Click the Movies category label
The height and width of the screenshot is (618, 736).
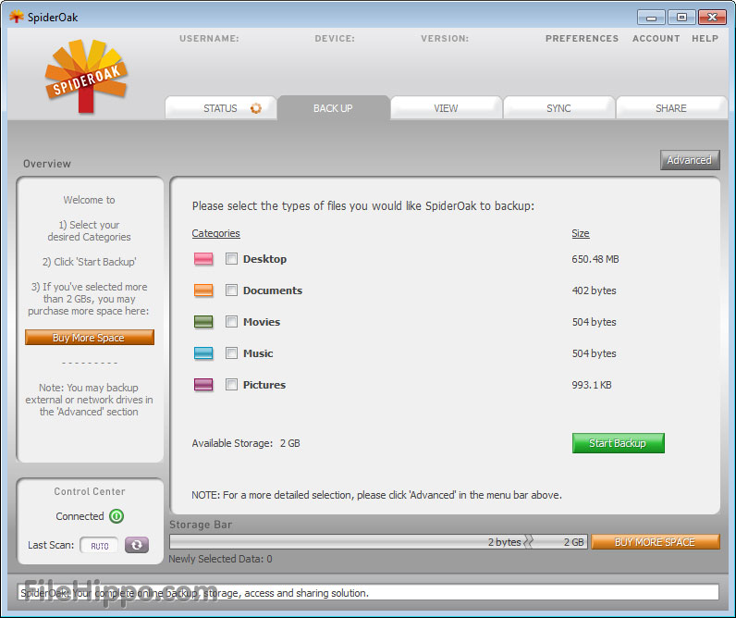coord(262,322)
